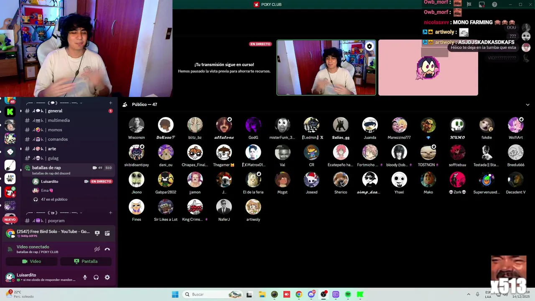This screenshot has height=301, width=535.
Task: Show hidden system tray icons chevron
Action: point(468,294)
